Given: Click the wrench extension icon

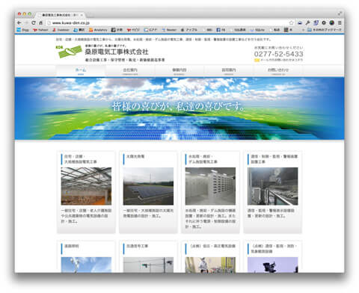Looking at the screenshot, I should 308,22.
